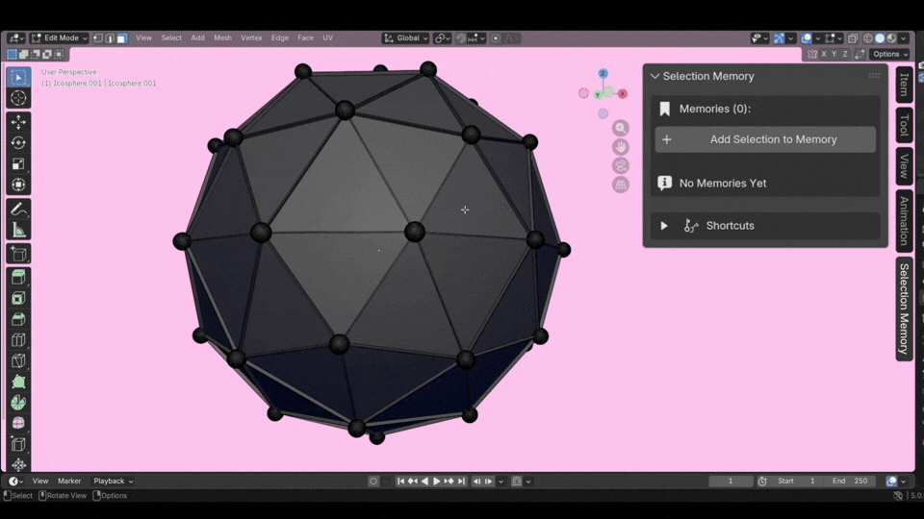This screenshot has height=519, width=924.
Task: Toggle camera view icon in viewport
Action: (x=621, y=165)
